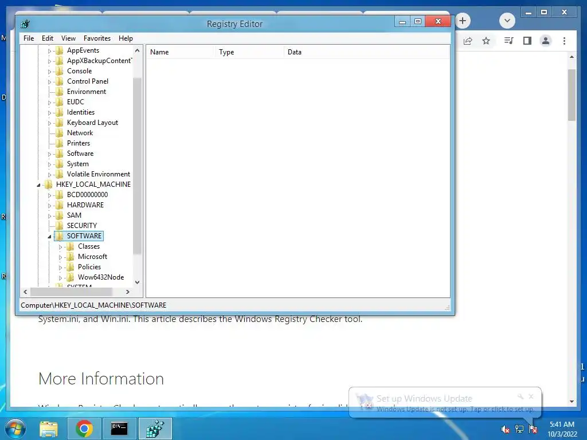Image resolution: width=587 pixels, height=440 pixels.
Task: Click Chrome page scroll down arrow
Action: [x=572, y=402]
